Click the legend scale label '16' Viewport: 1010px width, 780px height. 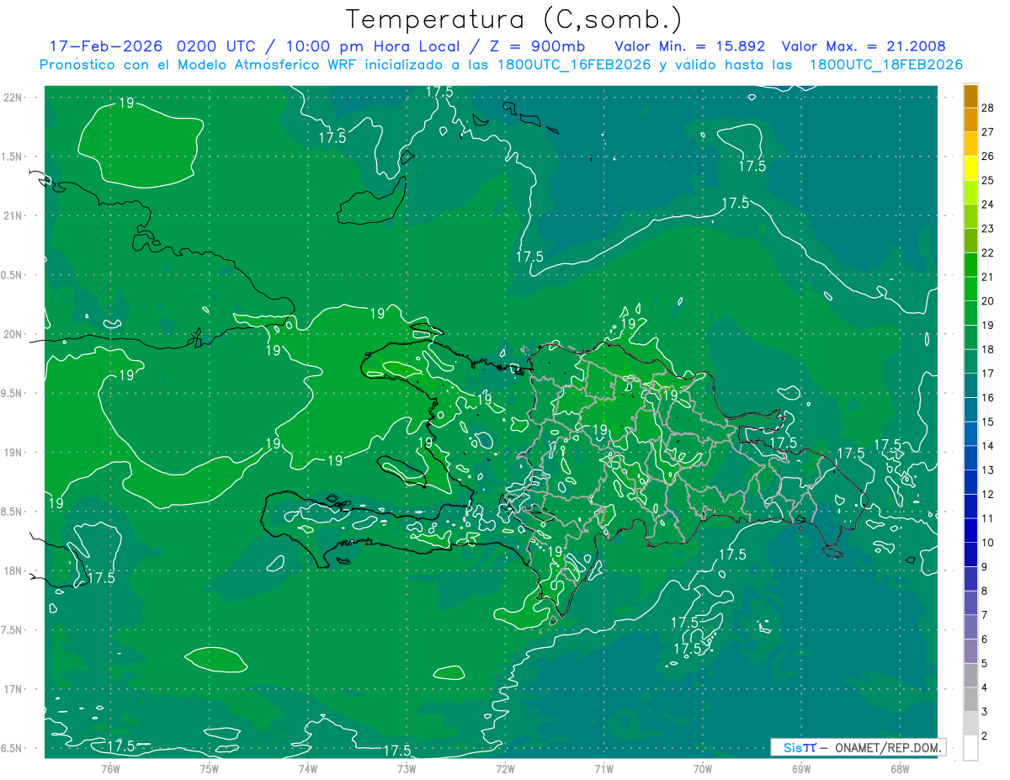pos(988,397)
